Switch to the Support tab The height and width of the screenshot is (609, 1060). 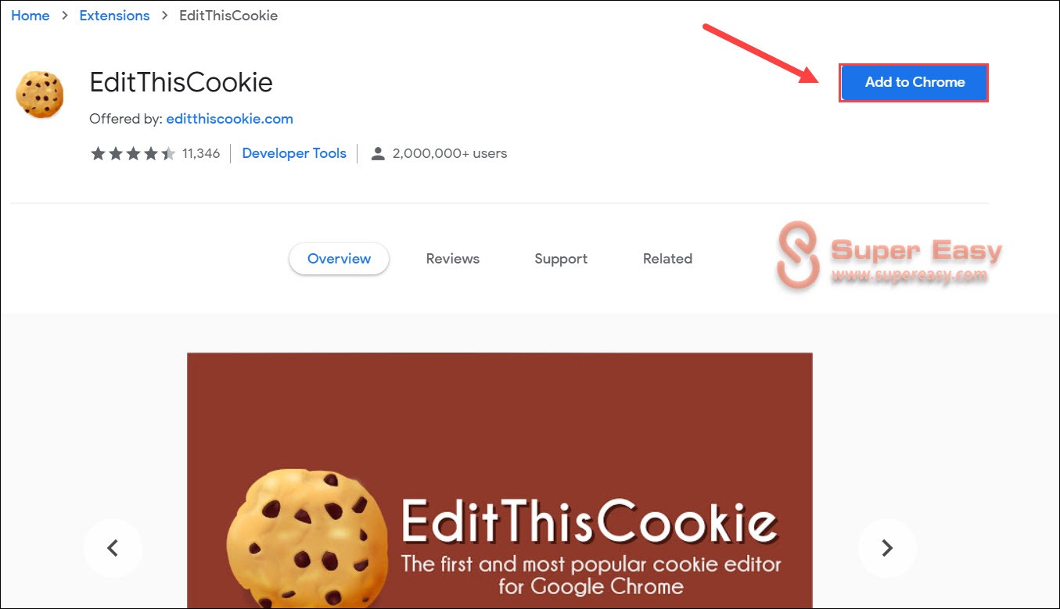point(561,259)
